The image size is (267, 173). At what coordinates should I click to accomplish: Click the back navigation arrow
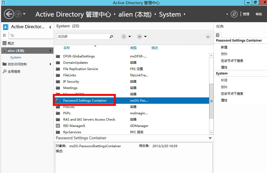click(9, 14)
